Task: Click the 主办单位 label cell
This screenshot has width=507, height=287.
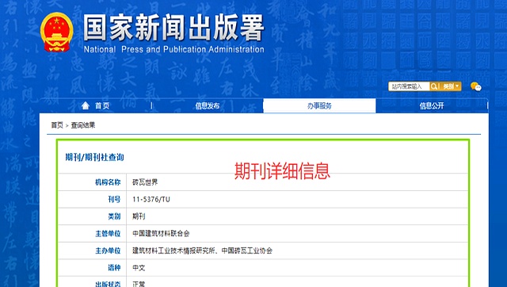Action: (x=92, y=251)
